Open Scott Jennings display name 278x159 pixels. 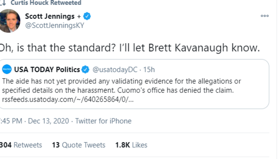50,16
